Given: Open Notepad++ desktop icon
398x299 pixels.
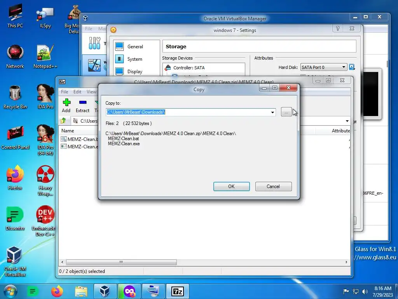Looking at the screenshot, I should click(45, 56).
